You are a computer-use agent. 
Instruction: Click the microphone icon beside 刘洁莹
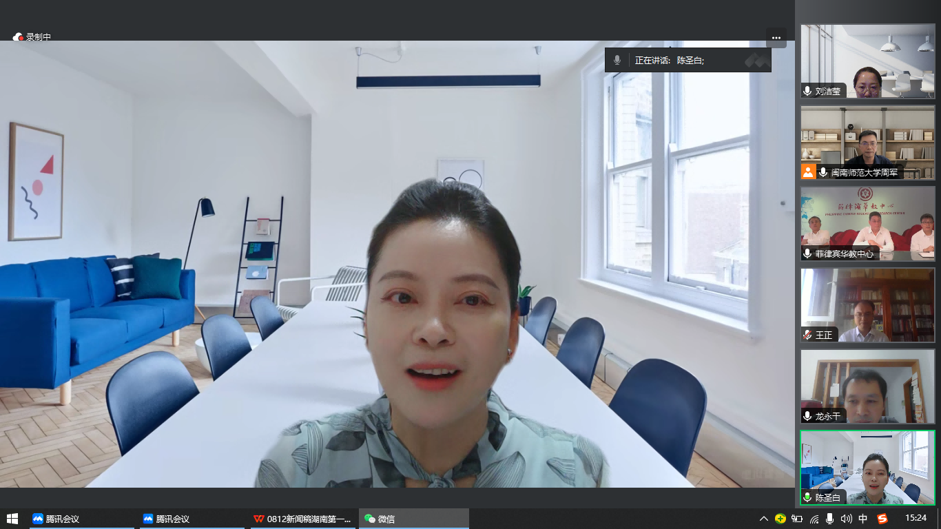tap(807, 91)
